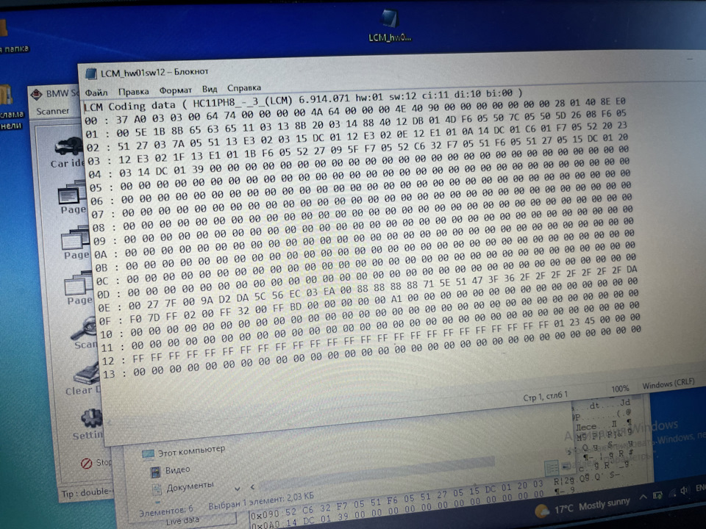Viewport: 706px width, 529px height.
Task: Select Документы folder in the Explorer tree
Action: point(182,487)
